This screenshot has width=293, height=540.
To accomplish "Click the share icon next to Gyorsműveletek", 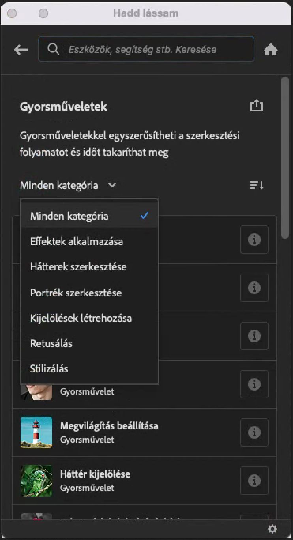I will point(257,105).
